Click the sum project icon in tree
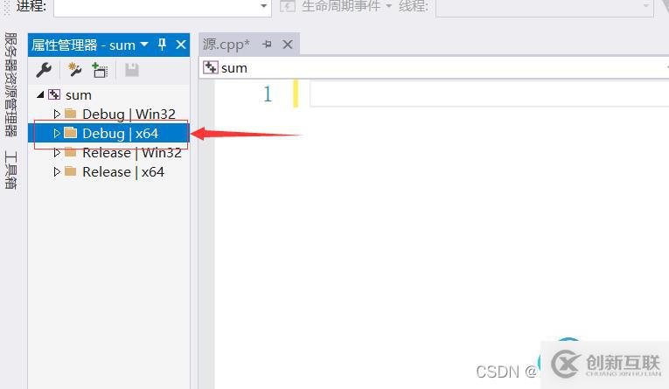 [54, 94]
